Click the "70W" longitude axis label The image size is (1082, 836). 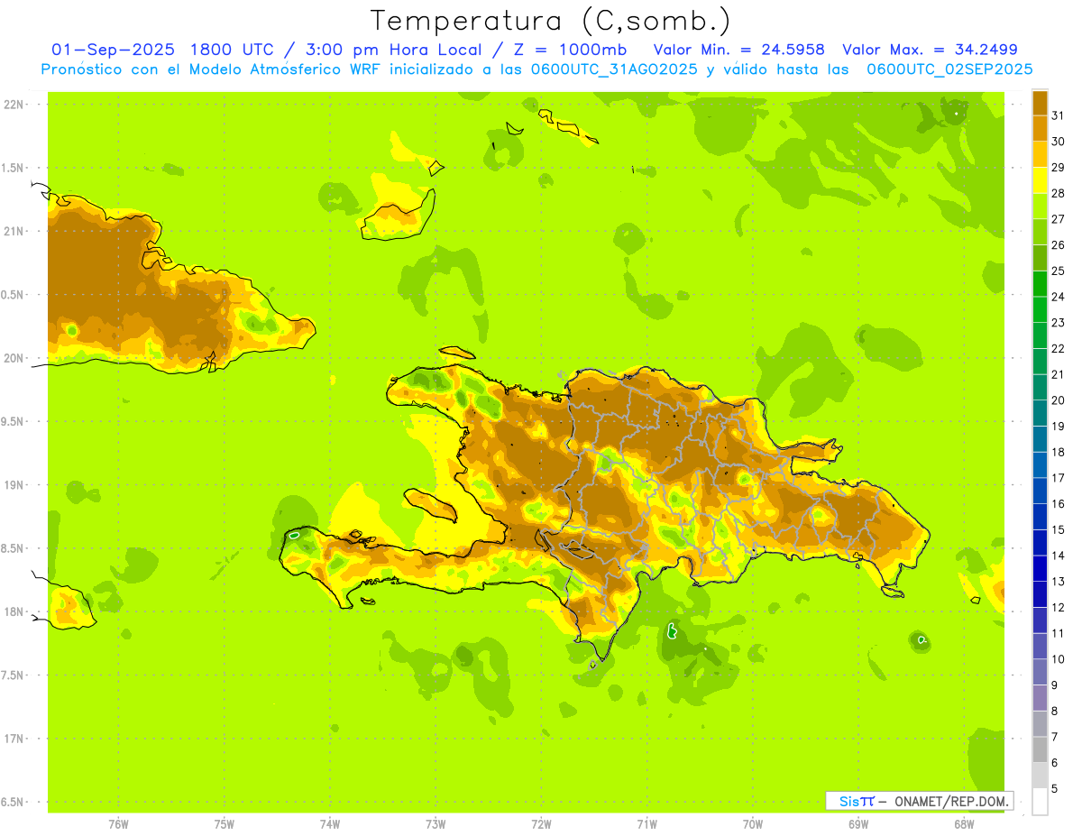point(753,824)
